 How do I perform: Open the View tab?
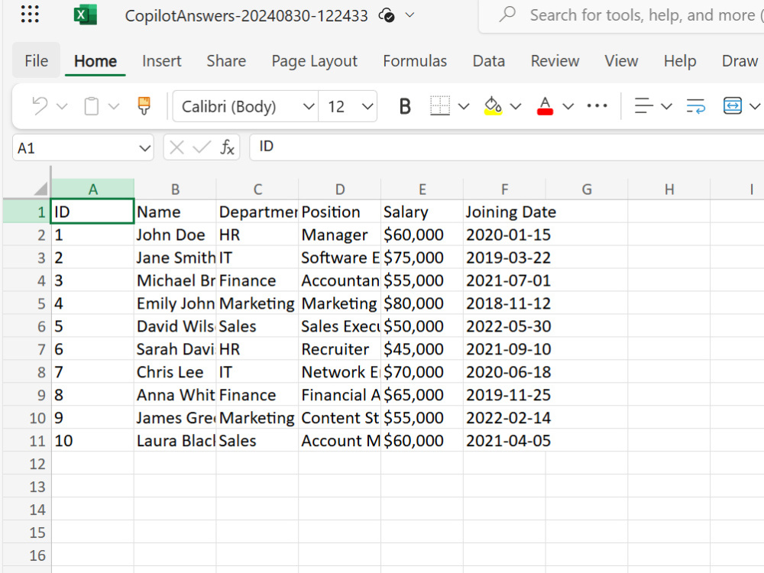[621, 61]
